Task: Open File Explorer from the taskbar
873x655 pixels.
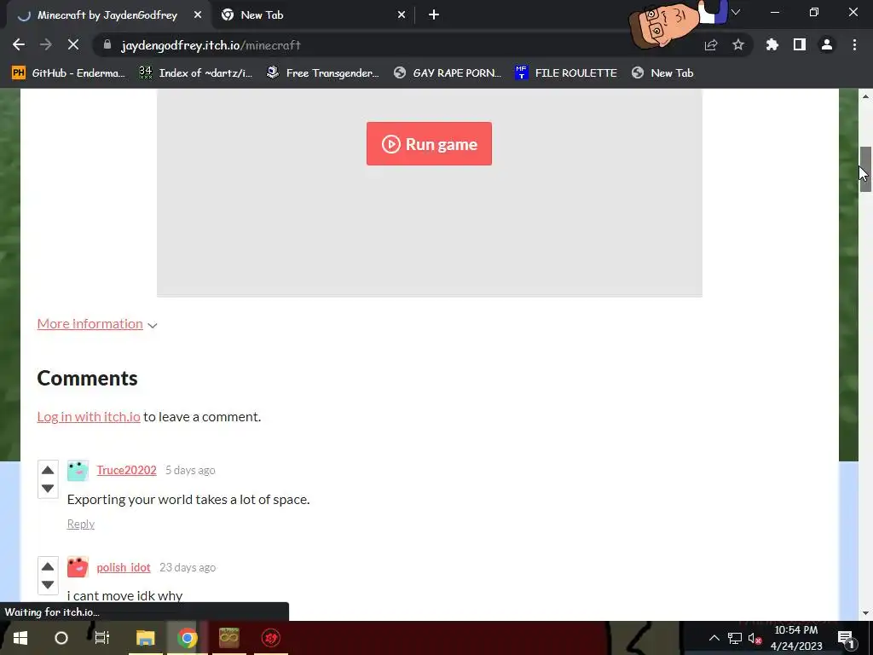Action: coord(145,638)
